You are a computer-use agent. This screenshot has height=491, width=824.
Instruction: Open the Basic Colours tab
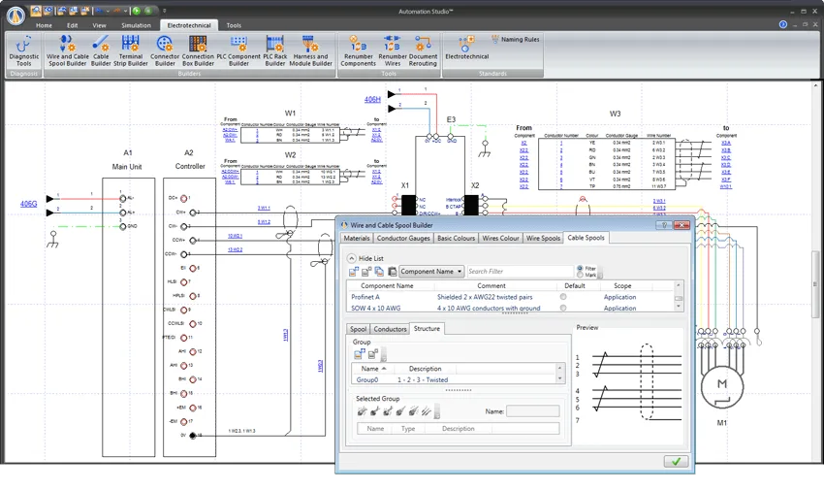[456, 239]
